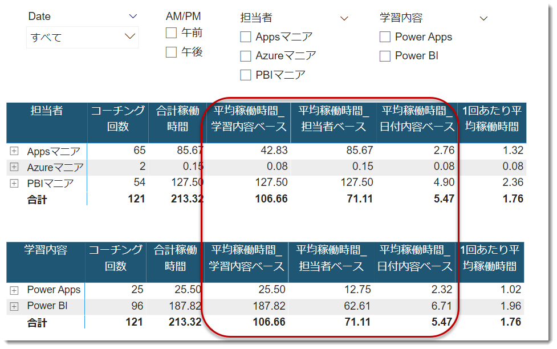The height and width of the screenshot is (349, 557).
Task: Sort bottom table by 合計稼働時間 header
Action: tap(175, 262)
